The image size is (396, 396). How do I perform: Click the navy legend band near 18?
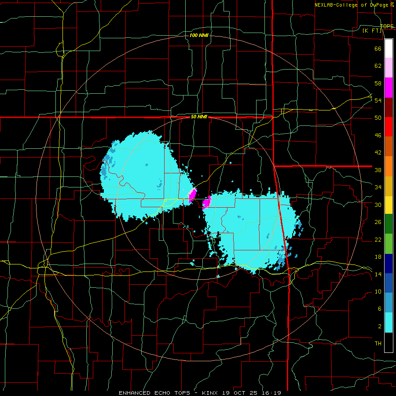pyautogui.click(x=389, y=264)
